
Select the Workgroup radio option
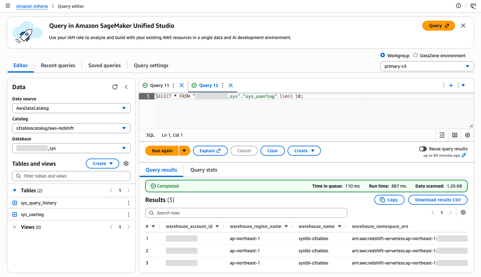tap(383, 55)
